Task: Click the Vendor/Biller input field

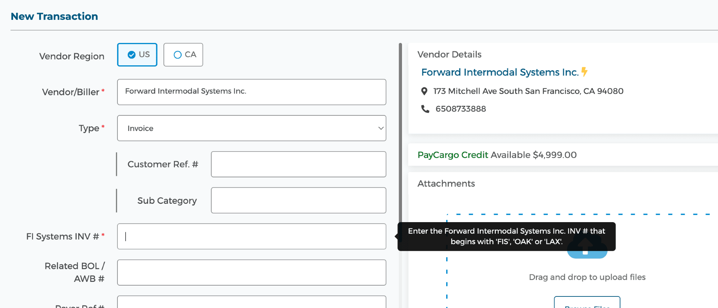Action: click(x=252, y=92)
